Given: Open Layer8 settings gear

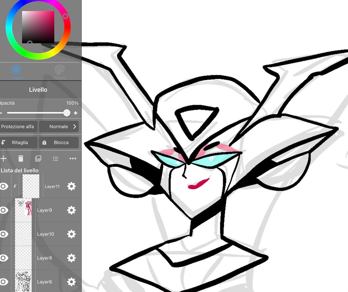Looking at the screenshot, I should tap(71, 258).
